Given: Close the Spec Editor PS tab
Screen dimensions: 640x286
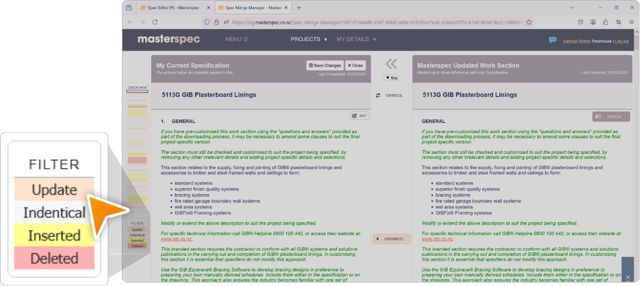Looking at the screenshot, I should coord(208,8).
